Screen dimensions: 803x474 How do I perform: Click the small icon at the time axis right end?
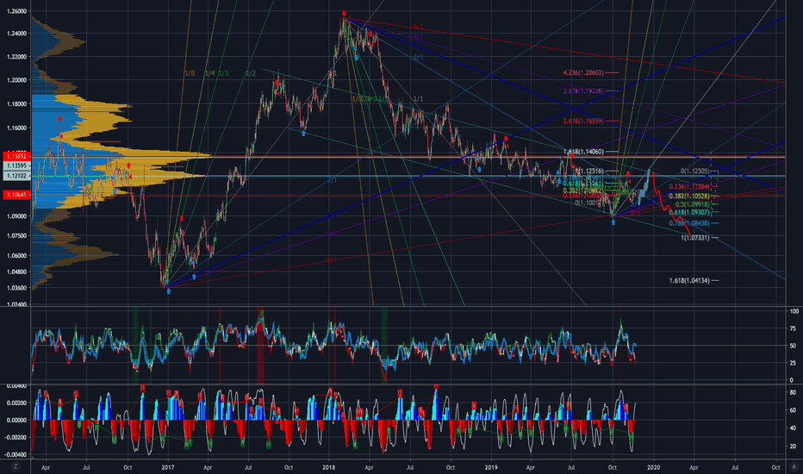point(794,465)
